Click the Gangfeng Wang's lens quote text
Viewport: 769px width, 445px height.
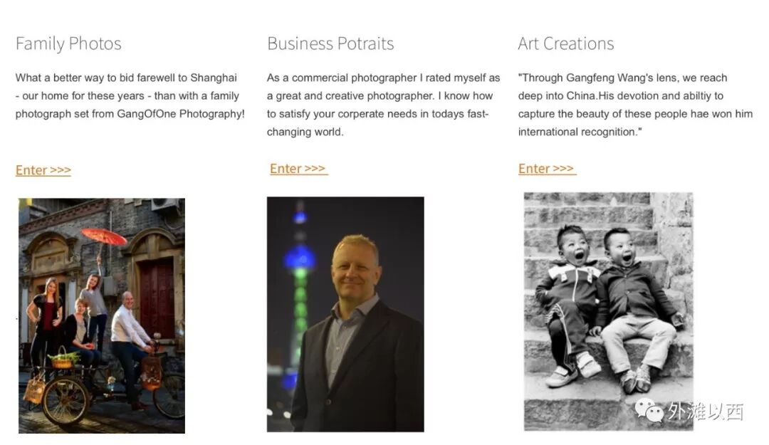point(635,105)
